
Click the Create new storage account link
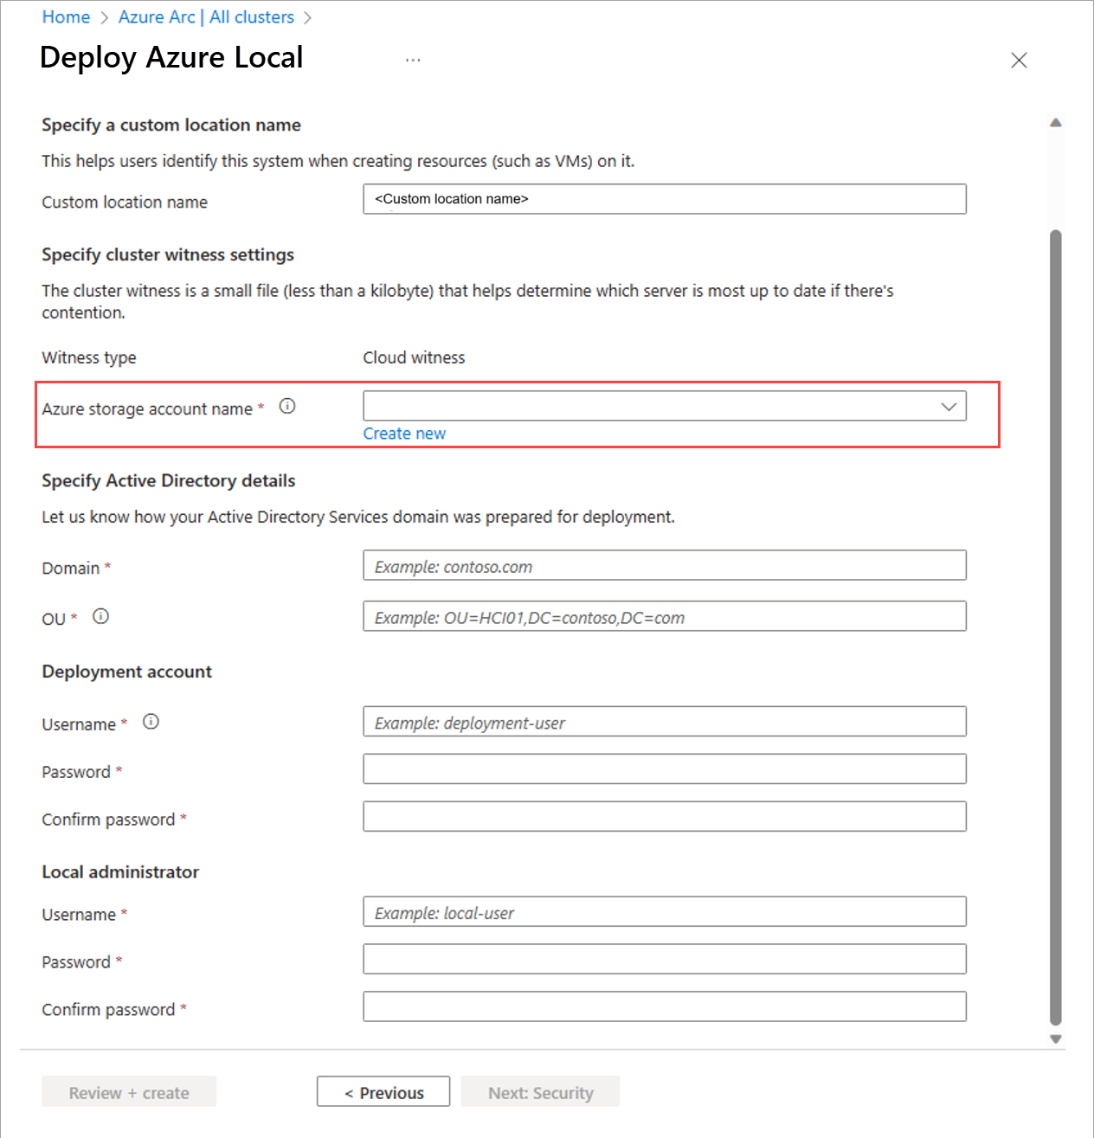click(x=404, y=434)
